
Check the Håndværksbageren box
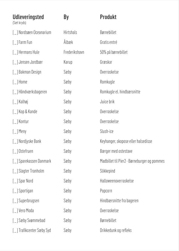(x=15, y=92)
